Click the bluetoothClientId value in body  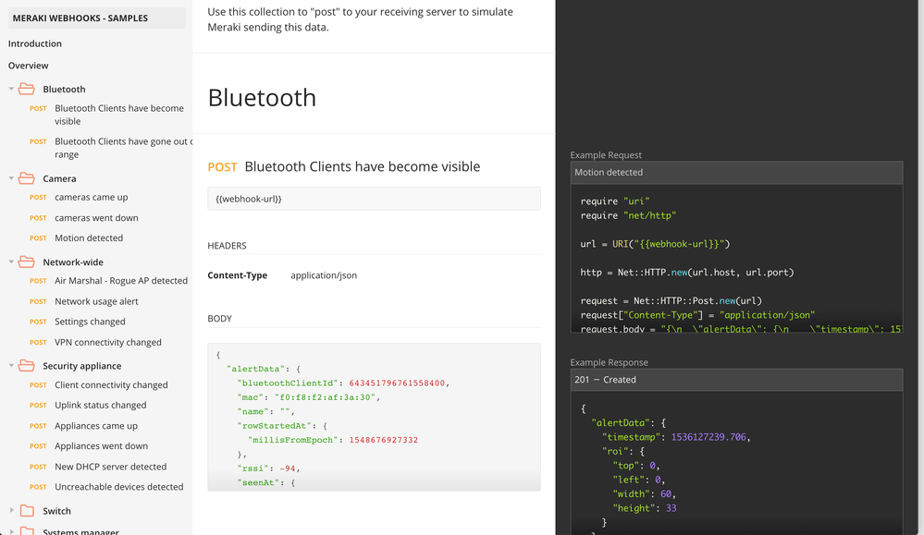point(397,383)
